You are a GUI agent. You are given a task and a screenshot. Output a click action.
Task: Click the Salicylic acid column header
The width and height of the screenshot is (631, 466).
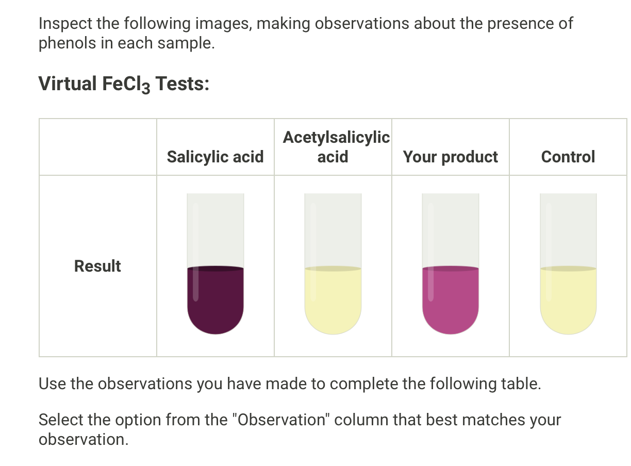[x=215, y=156]
